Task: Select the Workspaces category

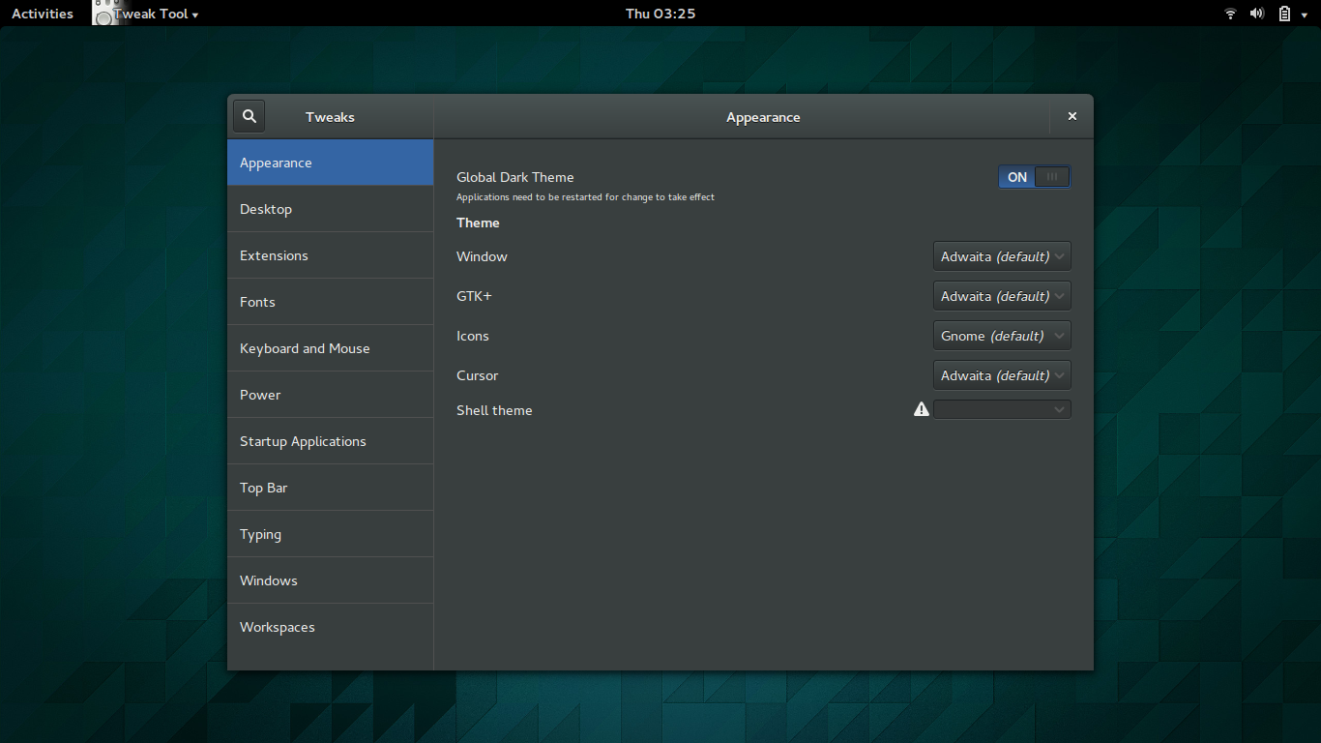Action: [x=330, y=626]
